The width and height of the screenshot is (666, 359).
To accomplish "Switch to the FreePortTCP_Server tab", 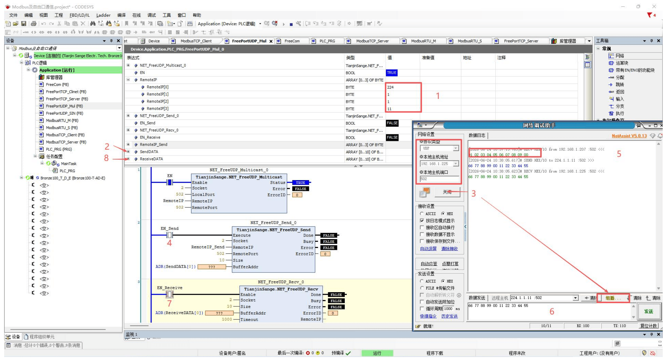I will [x=521, y=41].
